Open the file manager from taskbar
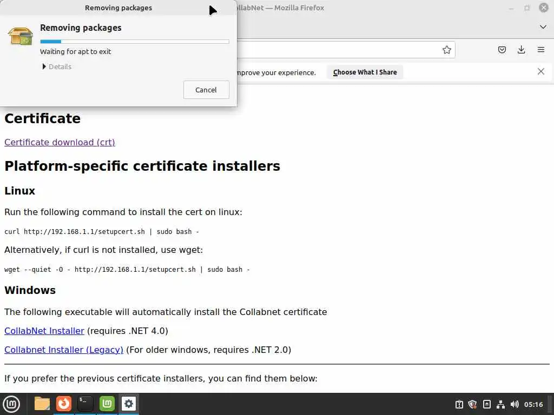The image size is (554, 415). 42,404
